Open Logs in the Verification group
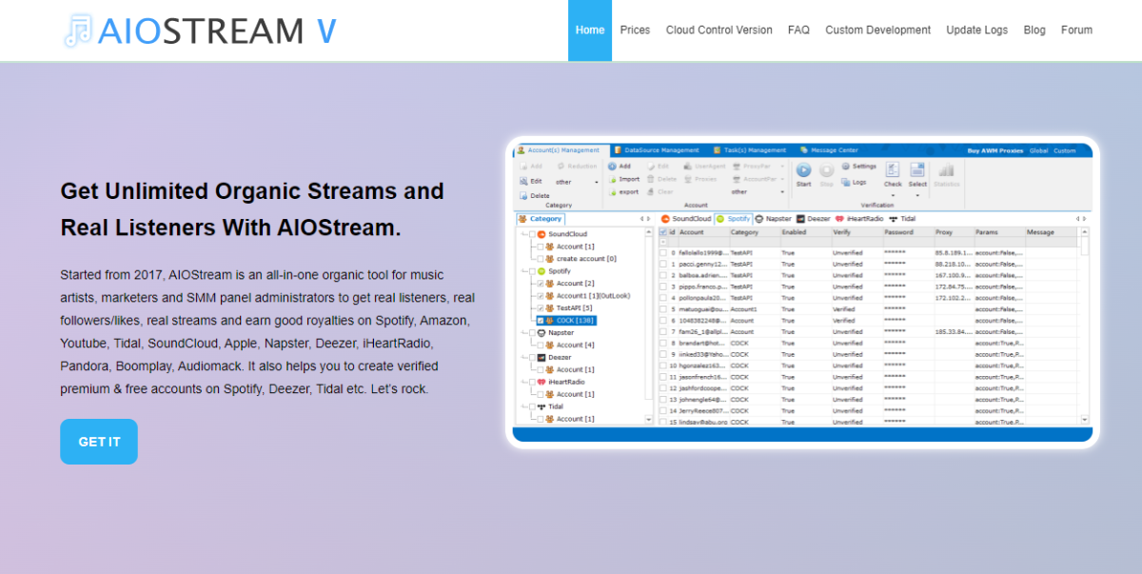Screen dimensions: 1142x574 854,182
